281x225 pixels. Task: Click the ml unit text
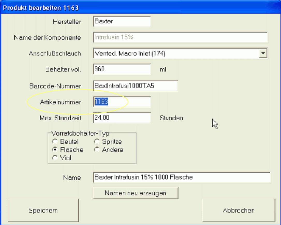click(x=163, y=69)
